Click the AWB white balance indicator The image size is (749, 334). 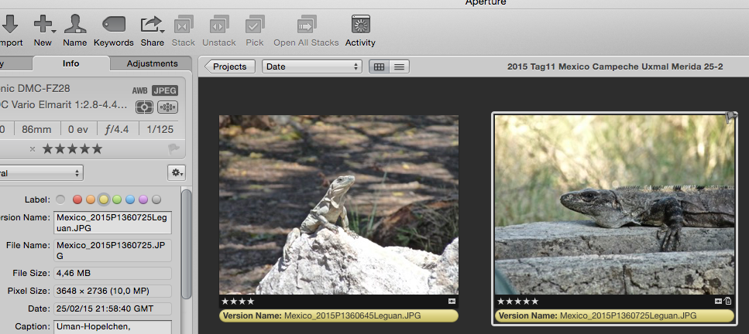(140, 90)
